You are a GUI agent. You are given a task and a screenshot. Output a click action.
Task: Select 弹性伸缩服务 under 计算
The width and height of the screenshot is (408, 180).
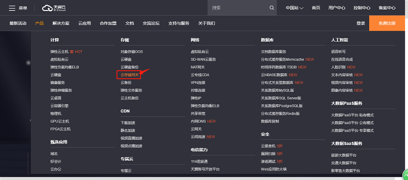pyautogui.click(x=61, y=90)
